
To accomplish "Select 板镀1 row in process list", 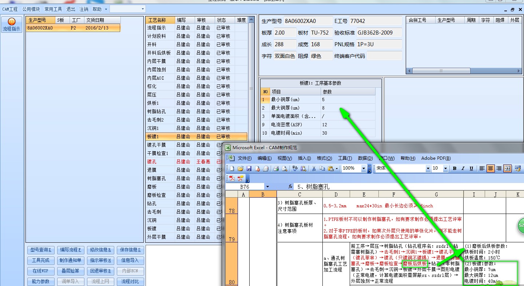I will (x=196, y=136).
